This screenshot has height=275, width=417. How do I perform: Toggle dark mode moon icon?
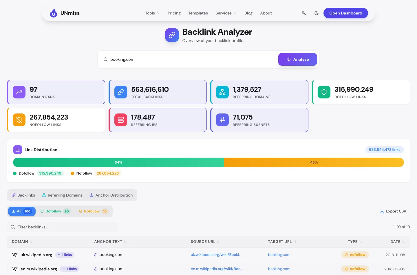[x=317, y=13]
